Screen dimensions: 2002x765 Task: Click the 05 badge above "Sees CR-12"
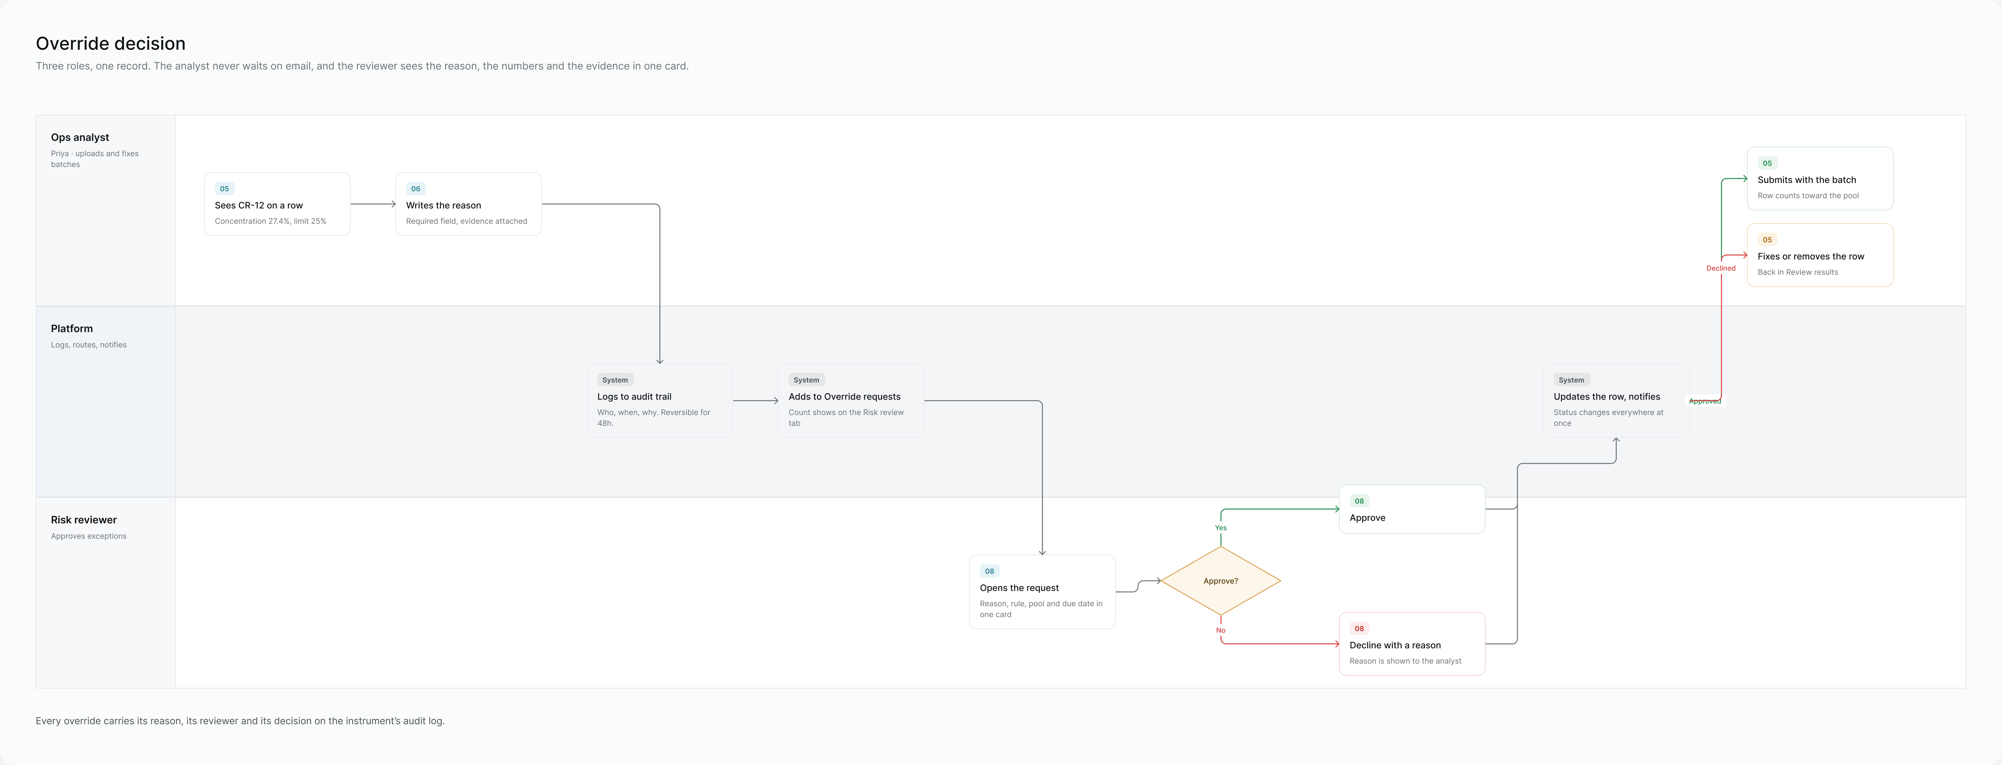225,189
